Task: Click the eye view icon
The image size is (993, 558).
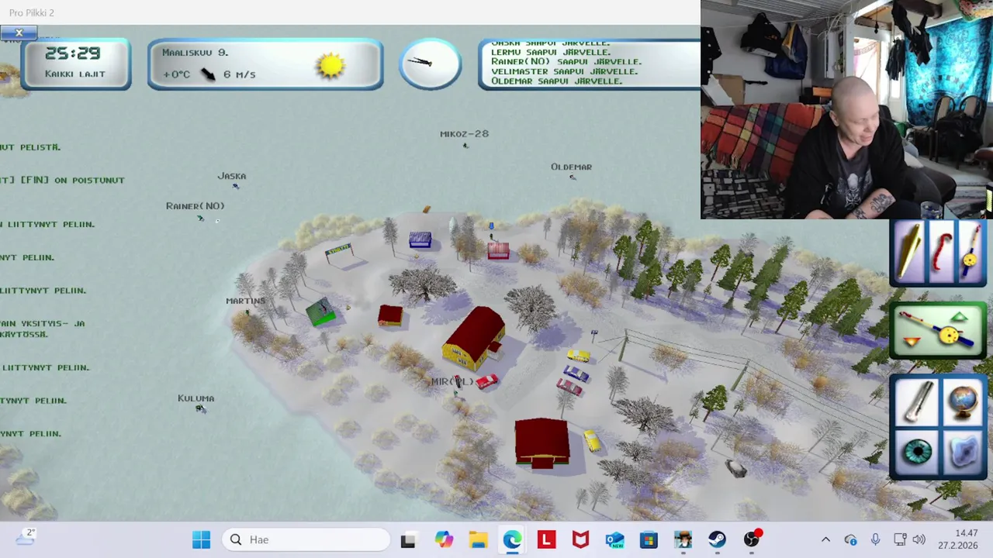Action: (917, 453)
